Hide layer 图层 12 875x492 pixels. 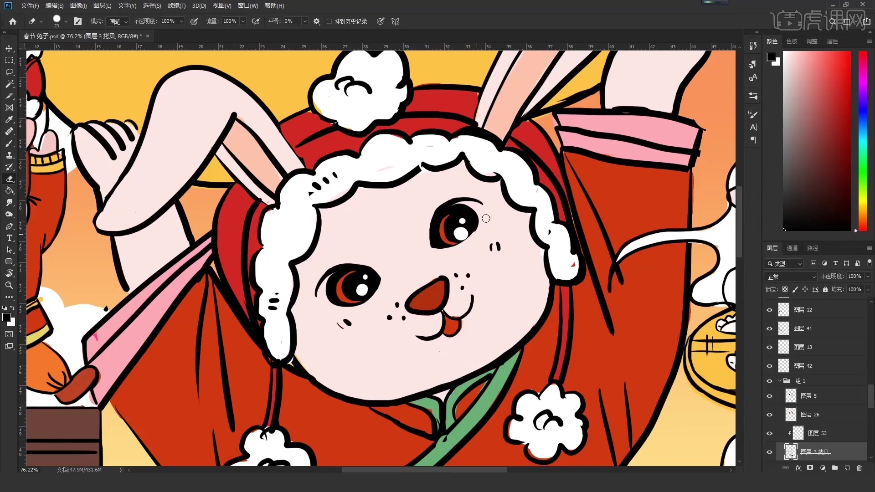pyautogui.click(x=769, y=310)
